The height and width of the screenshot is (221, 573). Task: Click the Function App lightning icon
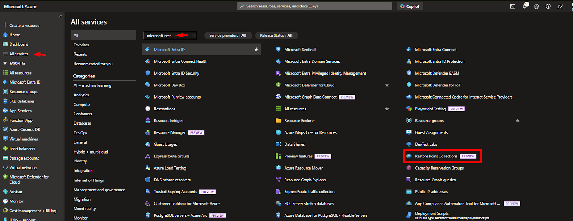coord(5,120)
